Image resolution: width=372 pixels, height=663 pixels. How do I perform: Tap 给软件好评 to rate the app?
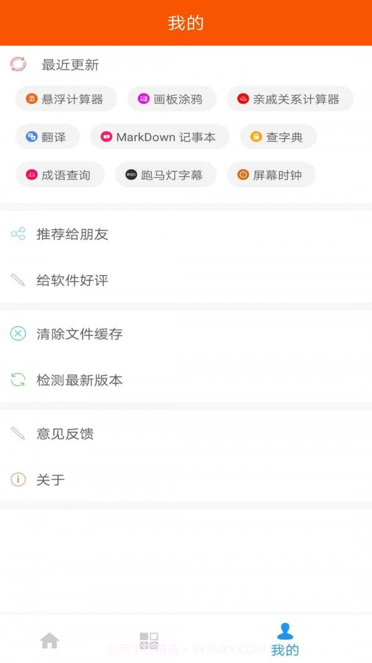pos(73,280)
